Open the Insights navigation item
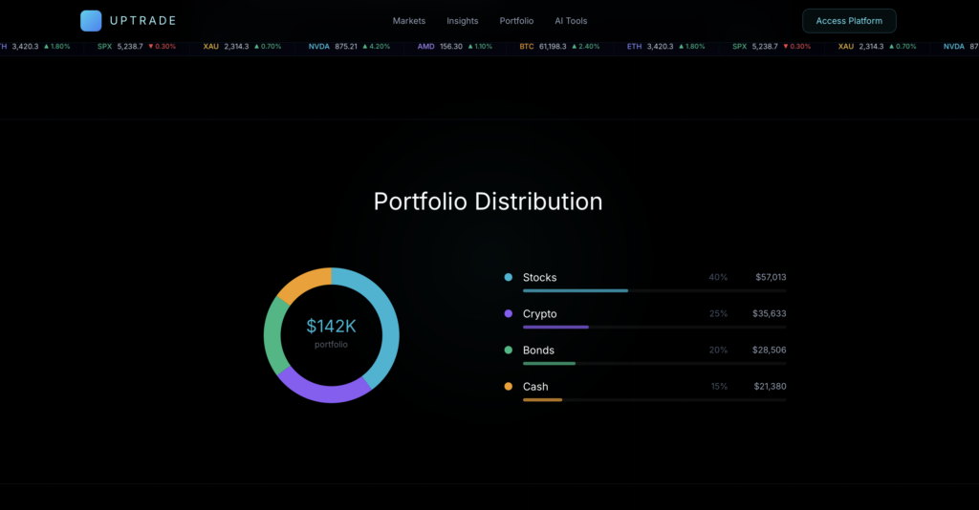This screenshot has width=979, height=510. coord(462,21)
